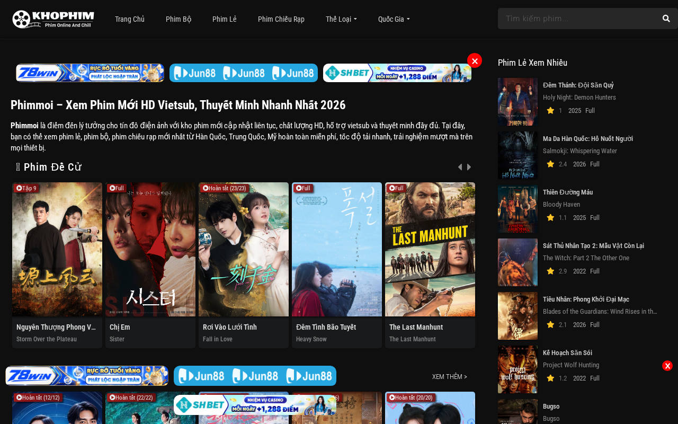Open Đêm Thánh: Đội Săn Quỷ thumbnail

point(518,102)
